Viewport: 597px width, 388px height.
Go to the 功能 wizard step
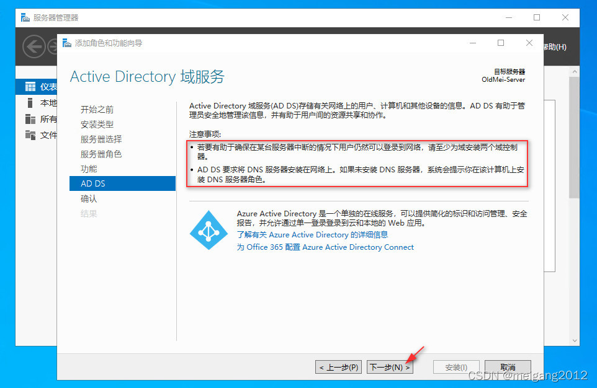coord(89,169)
